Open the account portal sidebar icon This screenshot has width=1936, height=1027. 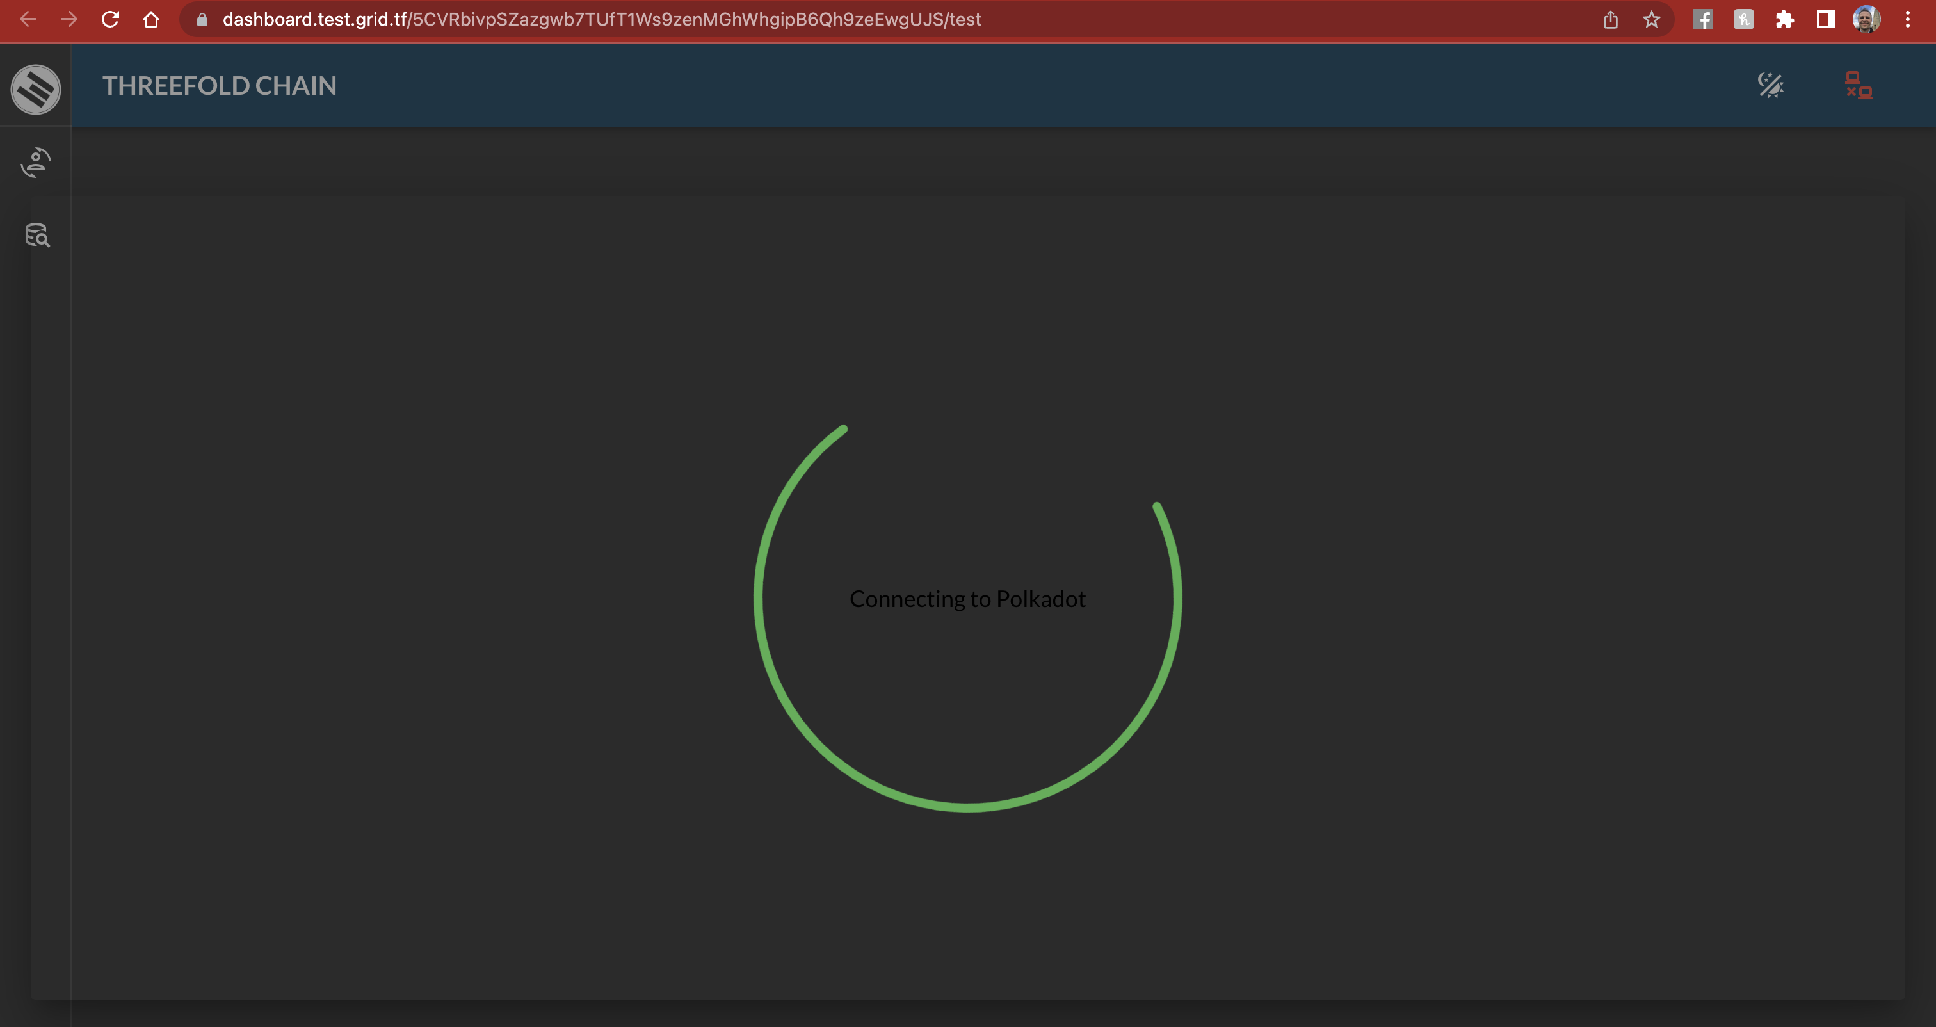click(36, 163)
